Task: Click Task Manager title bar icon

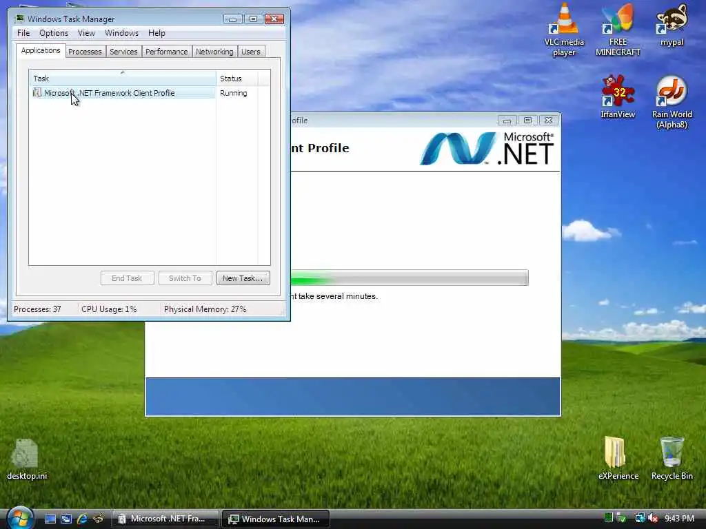Action: (x=19, y=19)
